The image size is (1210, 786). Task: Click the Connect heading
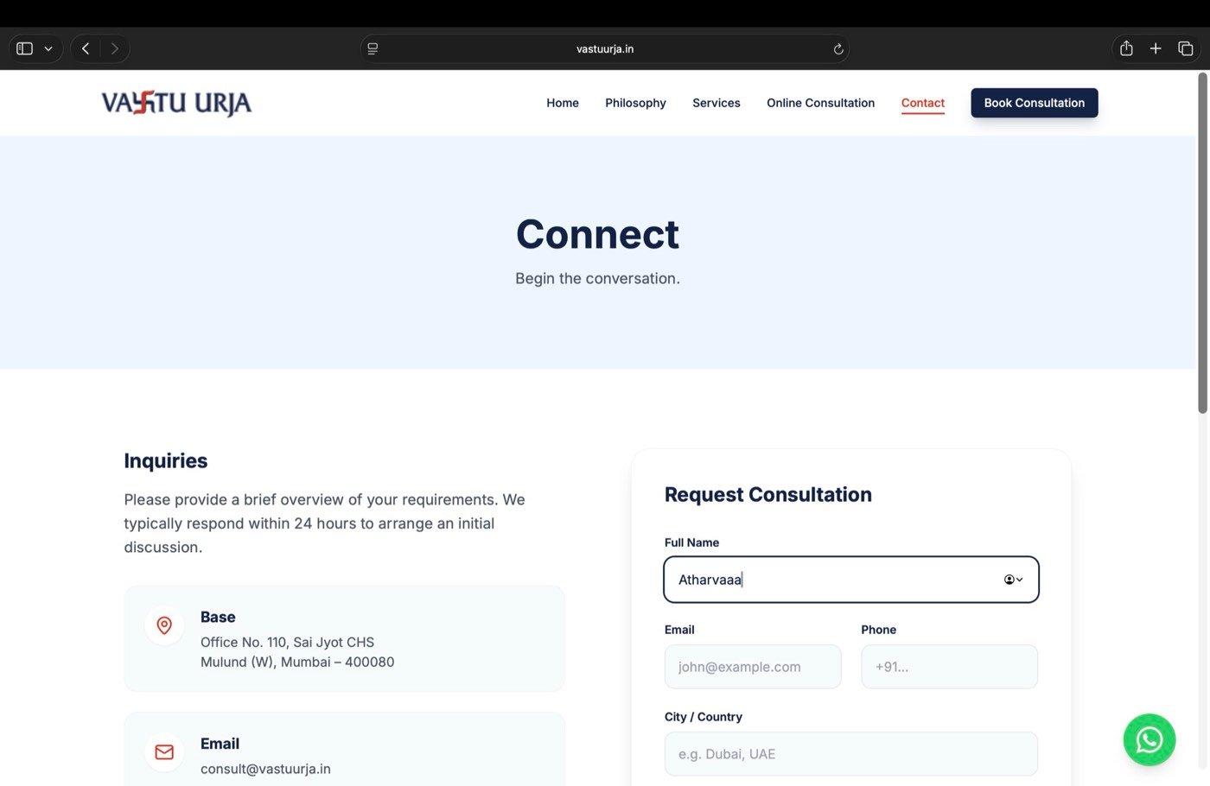tap(597, 234)
